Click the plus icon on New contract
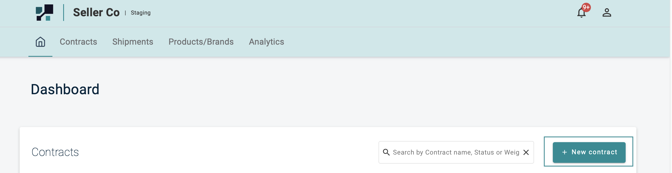 pyautogui.click(x=564, y=152)
